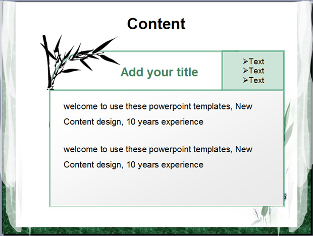313x236 pixels.
Task: Select the third 'Text' bullet item
Action: 253,80
